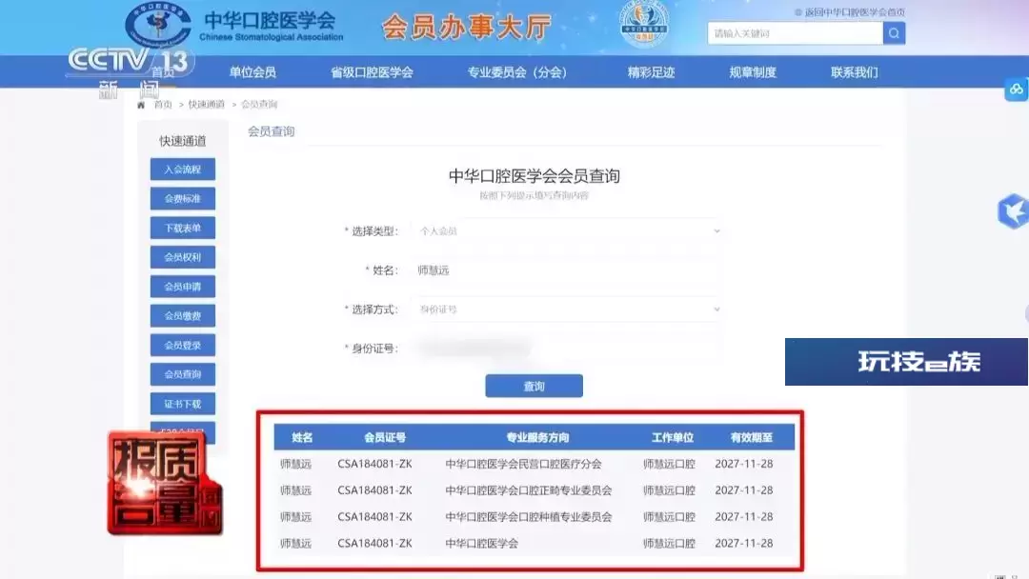
Task: Click CSA184081-ZK in the 口腔种植专业委员会 row
Action: 374,517
